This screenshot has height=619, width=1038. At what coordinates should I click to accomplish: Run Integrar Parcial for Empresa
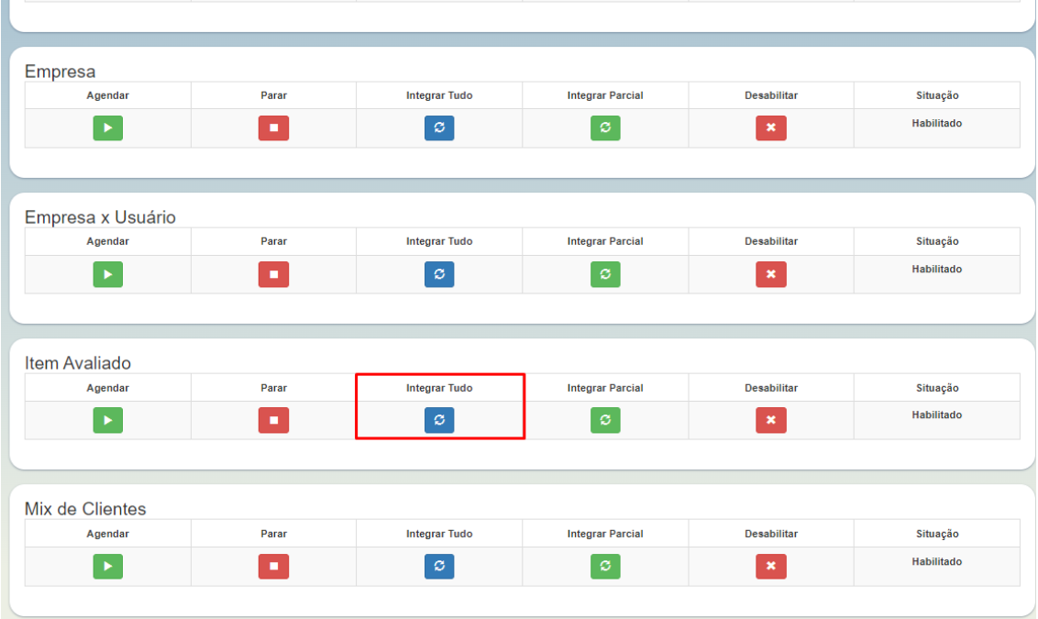tap(605, 127)
